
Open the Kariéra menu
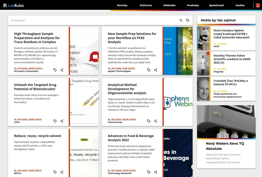coord(240,5)
